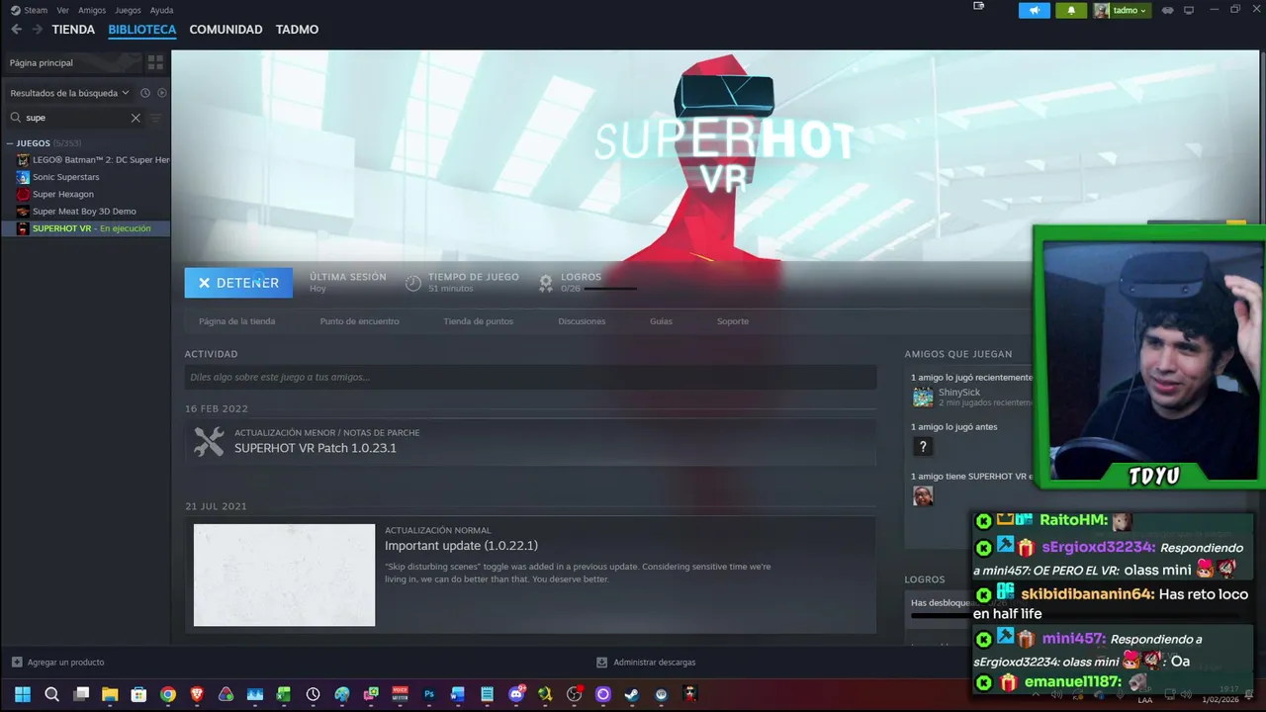Select Sonic Superstars in the game list
The image size is (1266, 712).
click(x=65, y=177)
